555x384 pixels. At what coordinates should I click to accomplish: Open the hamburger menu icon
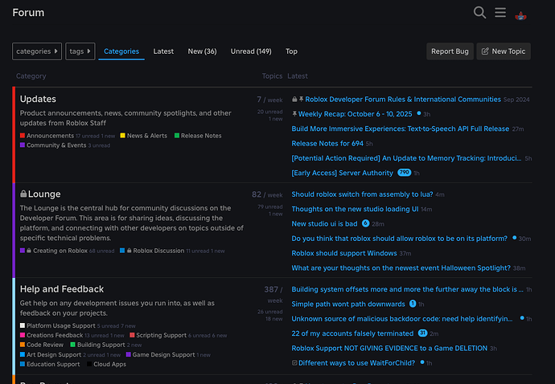pyautogui.click(x=500, y=12)
